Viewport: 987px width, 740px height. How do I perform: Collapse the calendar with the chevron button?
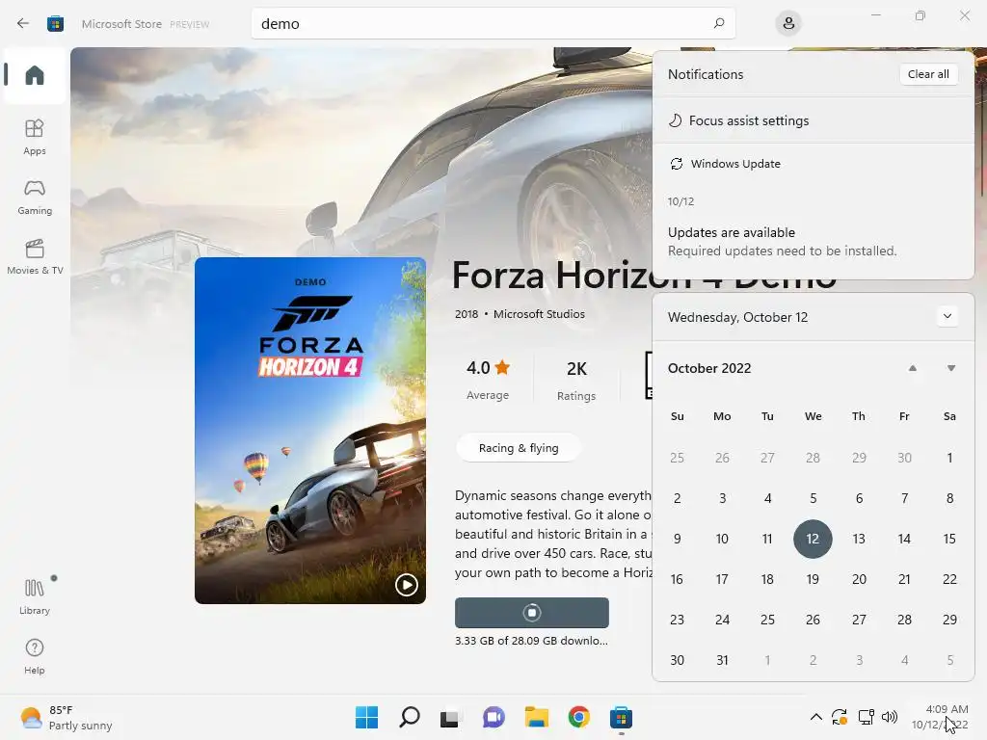(947, 316)
